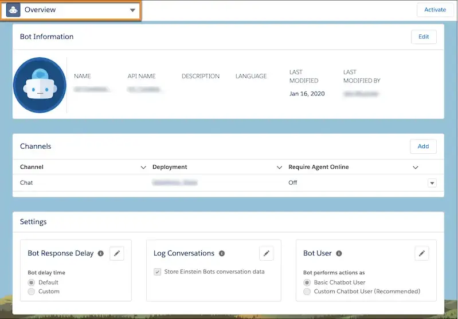Choose Custom Chatbot User (Recommended) option
The width and height of the screenshot is (458, 319).
pos(307,292)
